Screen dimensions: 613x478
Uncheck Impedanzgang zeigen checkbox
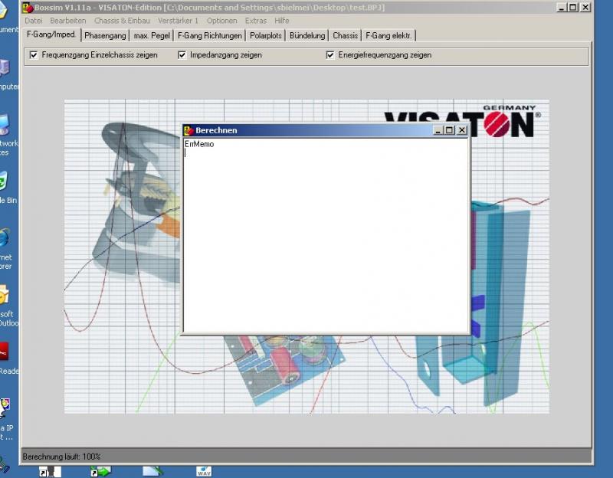(x=182, y=55)
